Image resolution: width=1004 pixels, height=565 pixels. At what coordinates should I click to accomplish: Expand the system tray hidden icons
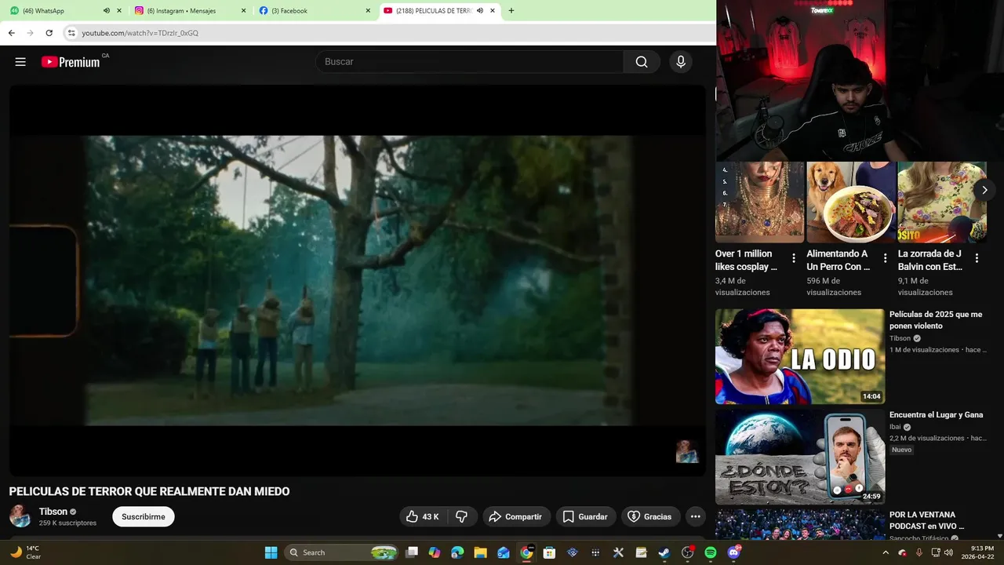tap(886, 552)
